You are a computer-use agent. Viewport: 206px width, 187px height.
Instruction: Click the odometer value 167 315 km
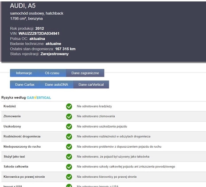pyautogui.click(x=65, y=49)
